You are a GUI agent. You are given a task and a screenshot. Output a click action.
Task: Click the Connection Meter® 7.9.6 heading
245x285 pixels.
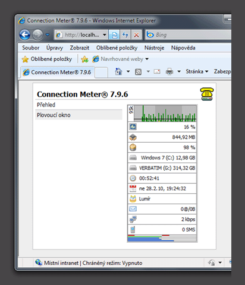[x=83, y=94]
